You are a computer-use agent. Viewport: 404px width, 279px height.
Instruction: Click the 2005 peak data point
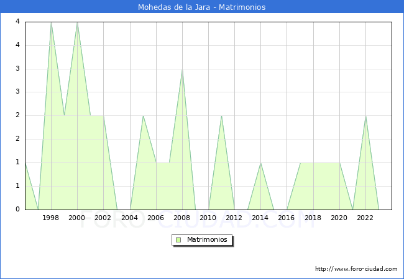point(143,116)
